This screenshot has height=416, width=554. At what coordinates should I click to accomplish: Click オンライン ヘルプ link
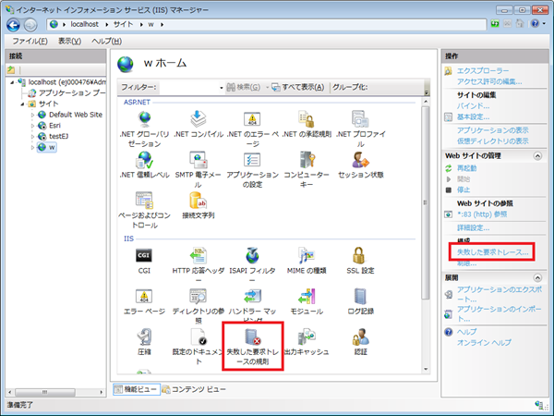click(x=484, y=343)
